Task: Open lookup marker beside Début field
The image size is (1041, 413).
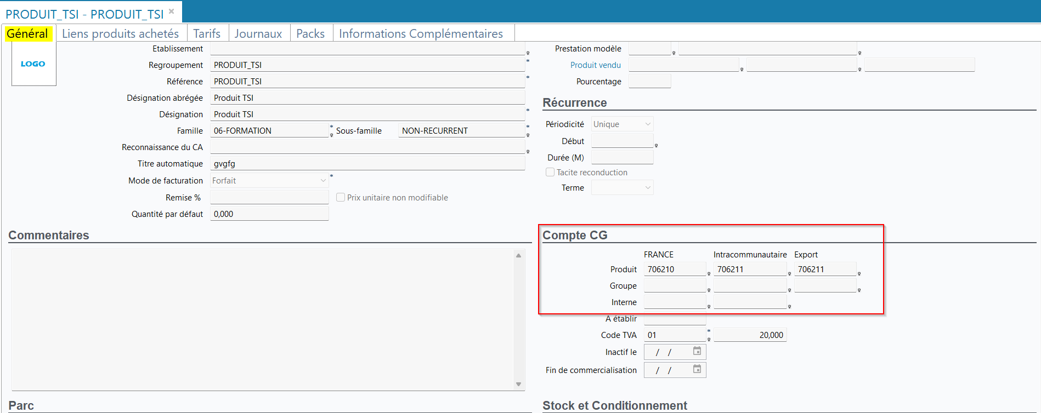Action: [656, 146]
